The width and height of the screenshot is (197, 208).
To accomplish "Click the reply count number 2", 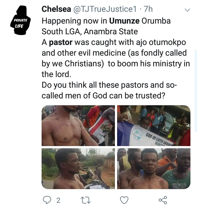I will point(58,200).
